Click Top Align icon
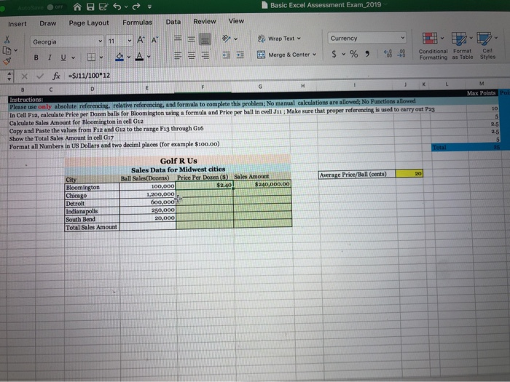The height and width of the screenshot is (382, 510). coord(178,39)
